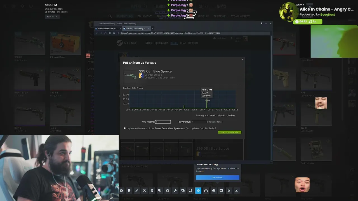
Task: Go back in the overlay browser
Action: point(97,33)
